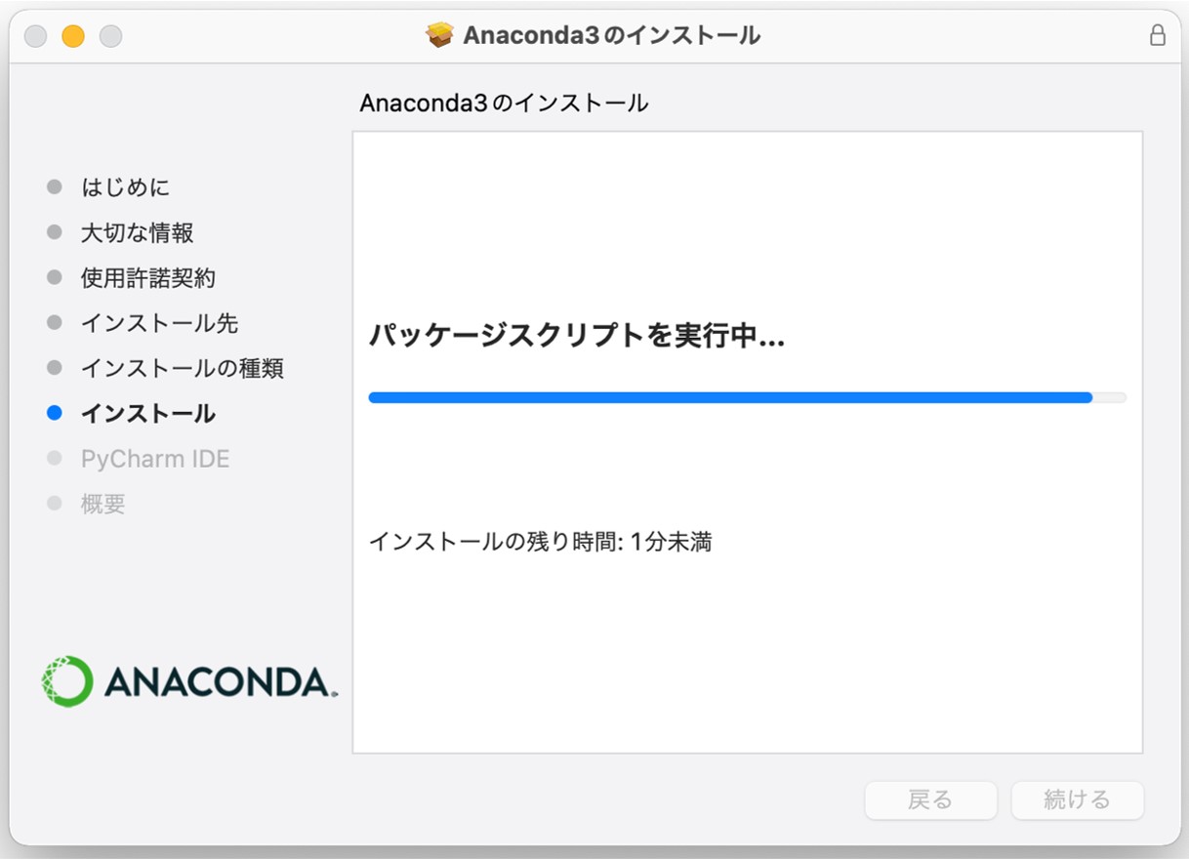This screenshot has width=1189, height=859.
Task: Open the 使用許諾契約 step
Action: pos(147,278)
